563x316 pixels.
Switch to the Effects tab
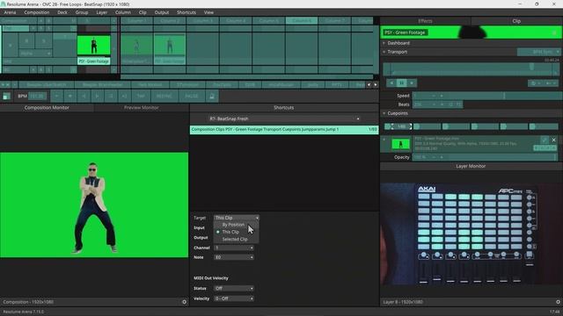click(x=425, y=21)
